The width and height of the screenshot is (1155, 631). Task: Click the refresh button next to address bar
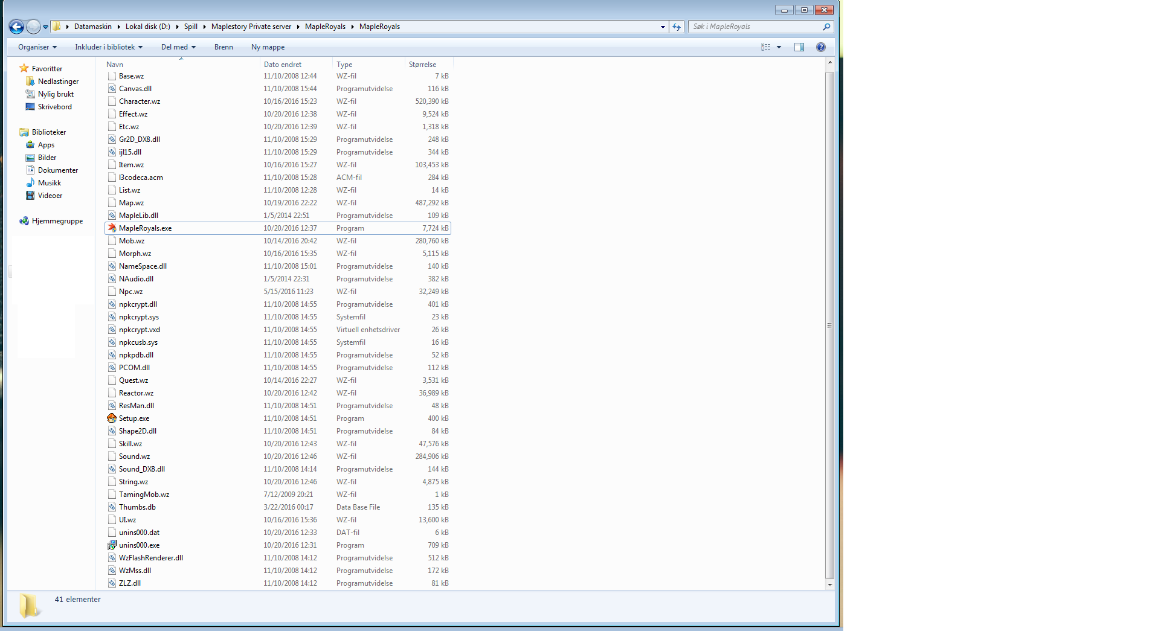pos(677,27)
